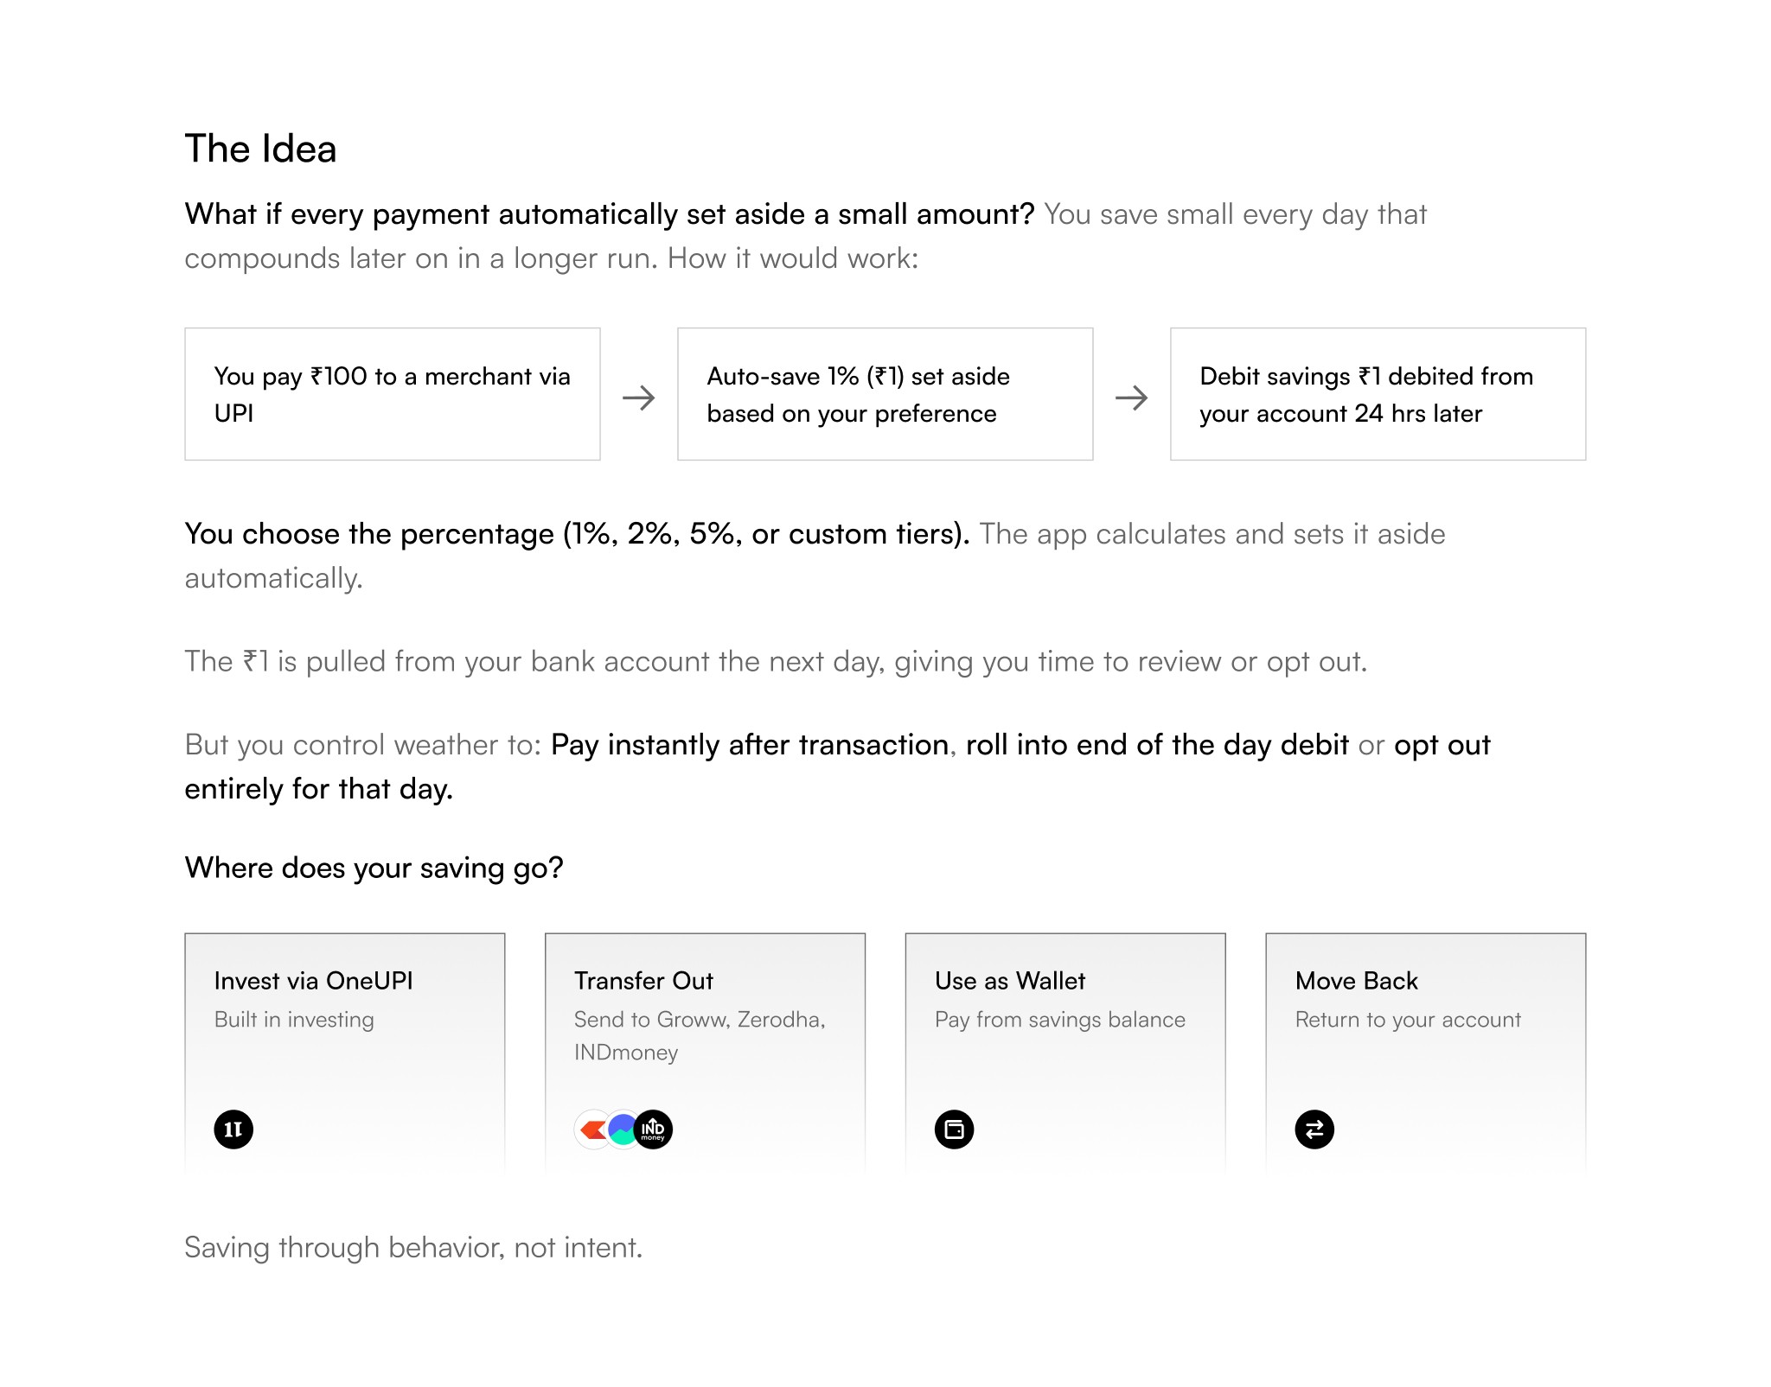Click the arrow before the Debit savings step
The height and width of the screenshot is (1387, 1771).
[x=1131, y=398]
